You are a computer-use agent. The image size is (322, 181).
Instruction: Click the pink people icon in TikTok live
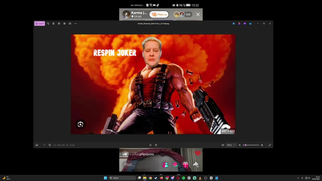pos(165,165)
